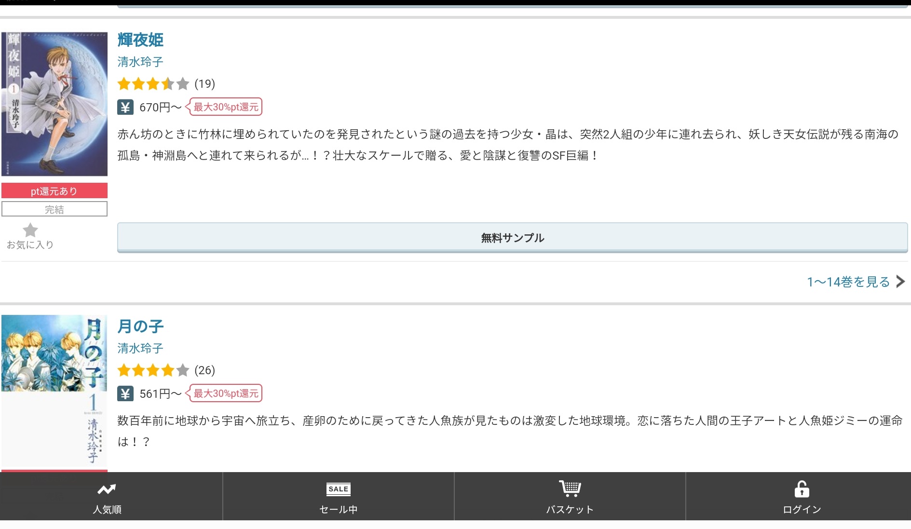Open the セール中 SALE tab

point(338,489)
